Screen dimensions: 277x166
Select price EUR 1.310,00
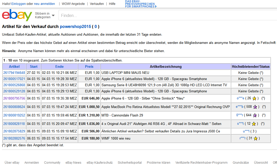(89, 115)
